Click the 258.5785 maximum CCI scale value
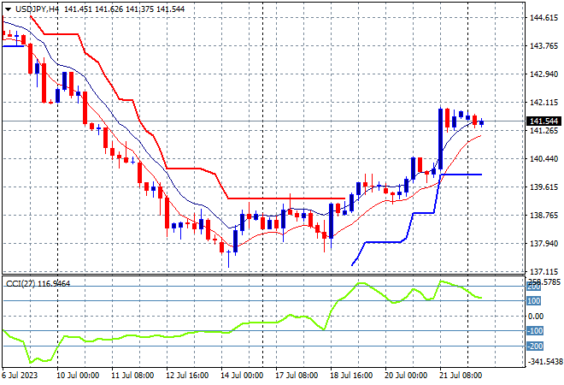 (x=543, y=281)
